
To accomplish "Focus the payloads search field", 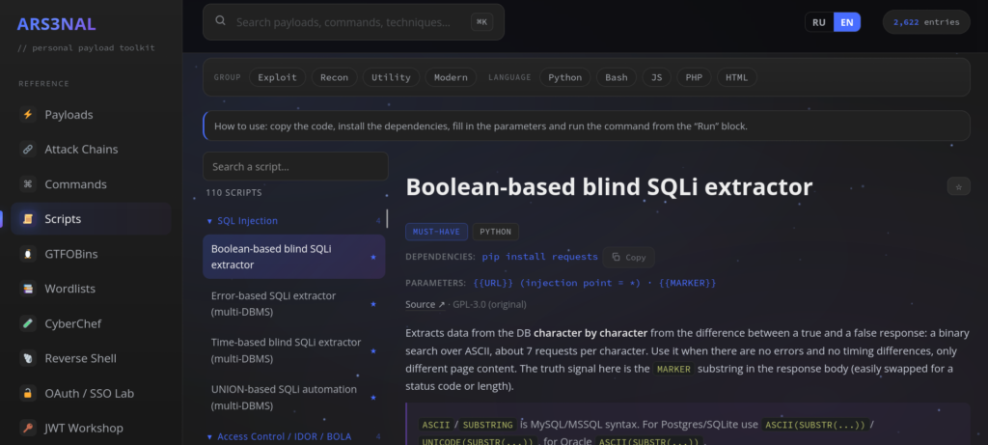I will (353, 22).
